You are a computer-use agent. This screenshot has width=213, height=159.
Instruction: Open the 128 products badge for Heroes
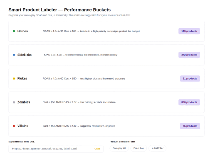(189, 31)
